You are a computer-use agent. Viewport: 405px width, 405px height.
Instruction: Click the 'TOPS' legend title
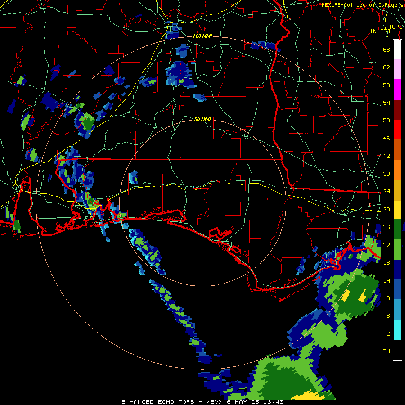(396, 27)
